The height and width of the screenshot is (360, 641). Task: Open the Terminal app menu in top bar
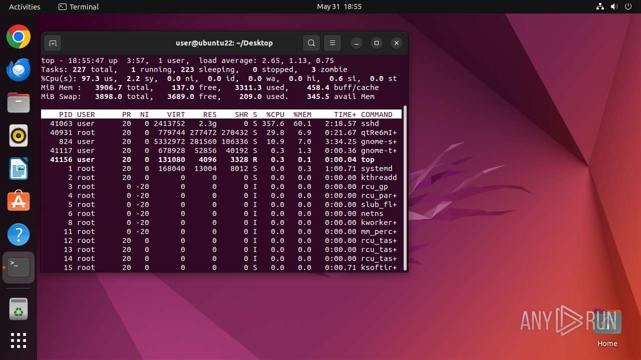coord(79,6)
